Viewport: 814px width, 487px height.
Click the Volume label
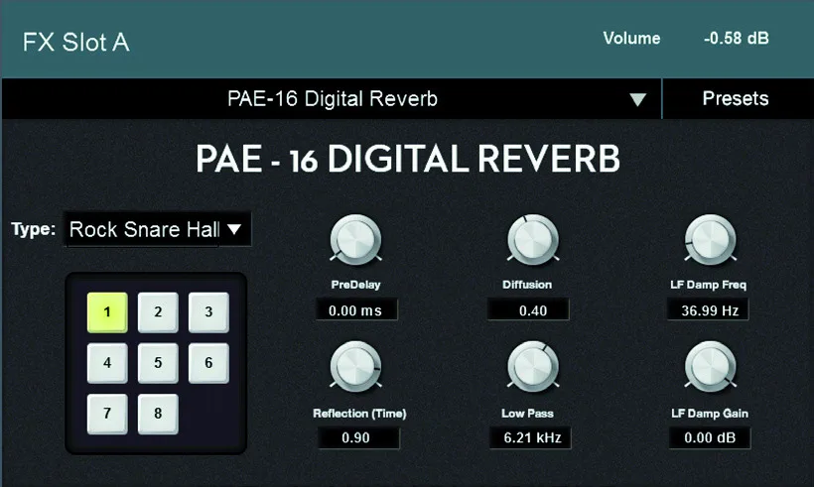coord(631,39)
